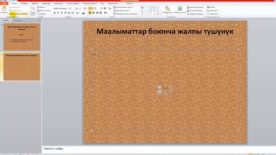The height and width of the screenshot is (155, 276).
Task: Switch to the Format (Формат) tab
Action: pyautogui.click(x=129, y=3)
